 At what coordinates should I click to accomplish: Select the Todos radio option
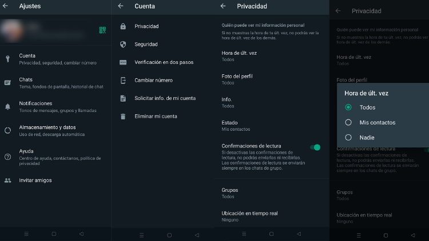pos(348,107)
